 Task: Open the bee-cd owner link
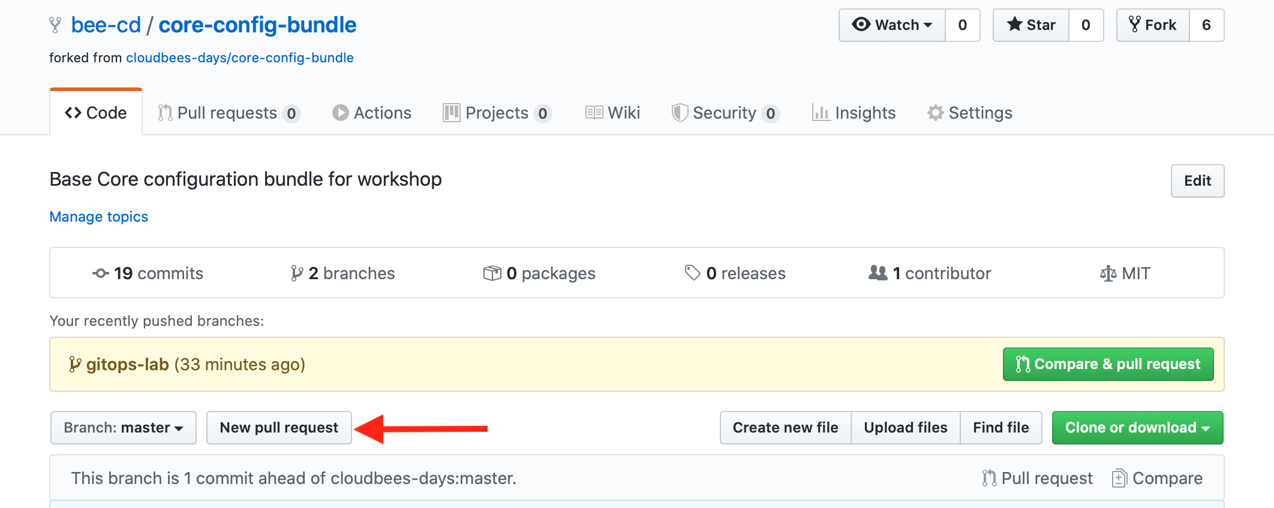click(106, 25)
